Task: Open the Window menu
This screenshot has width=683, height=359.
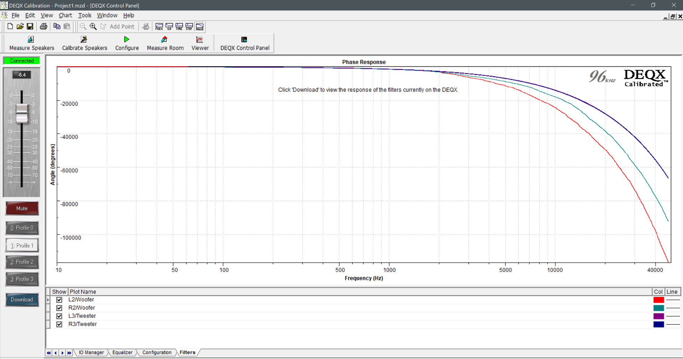Action: point(107,15)
